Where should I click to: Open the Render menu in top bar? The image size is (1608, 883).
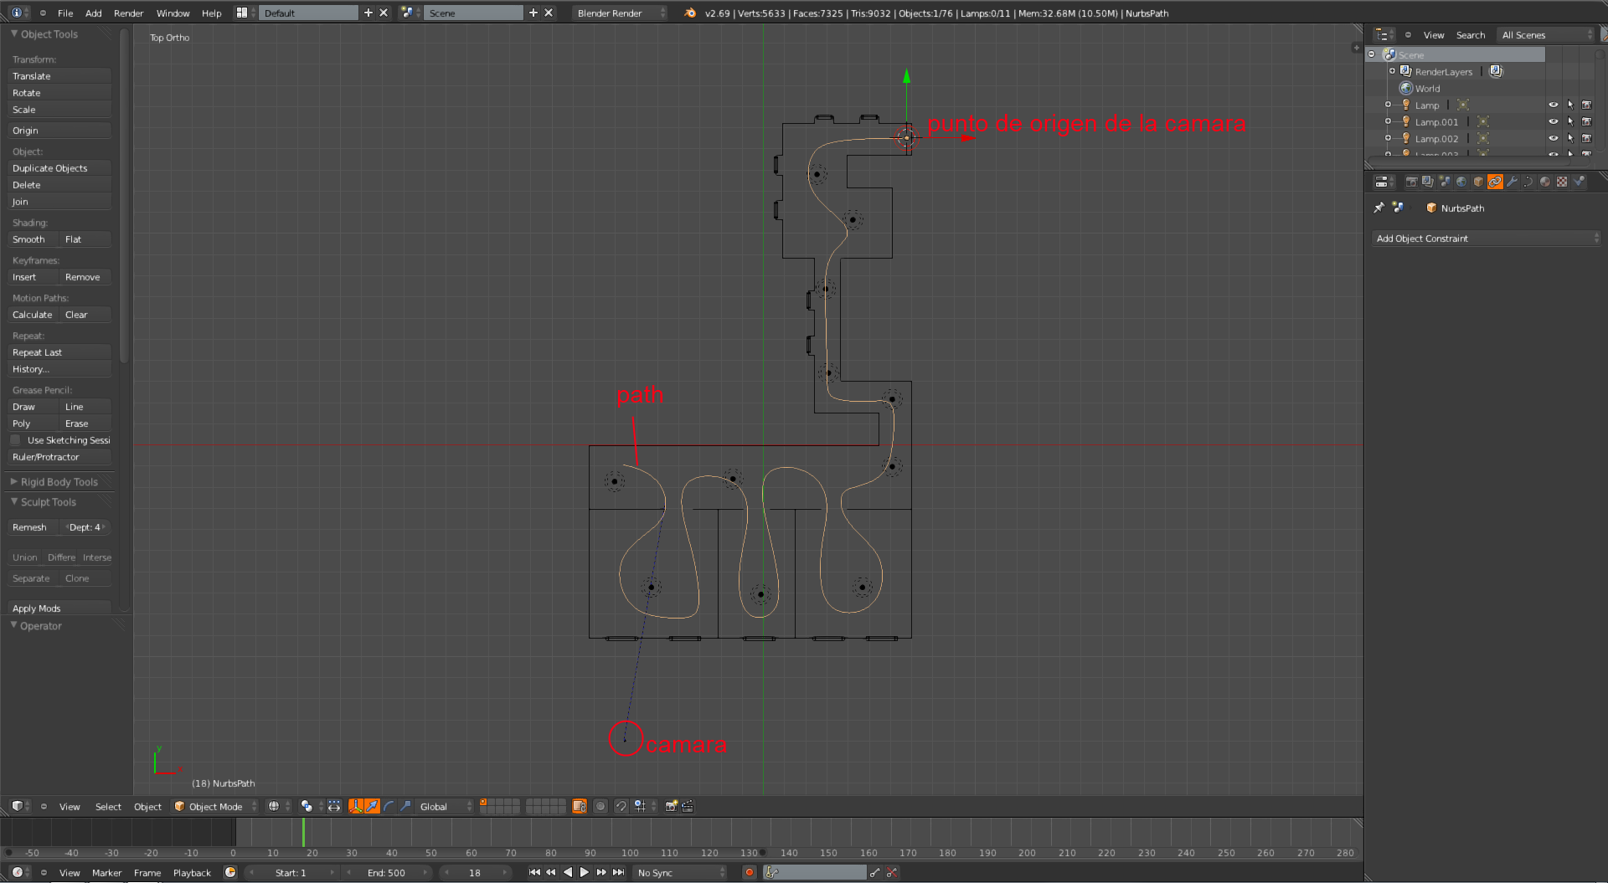(128, 13)
